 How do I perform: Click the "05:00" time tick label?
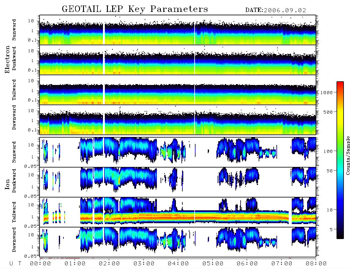tap(213, 264)
